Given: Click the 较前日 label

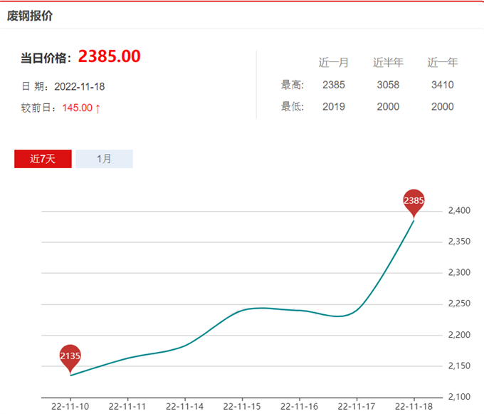Looking at the screenshot, I should (x=38, y=108).
